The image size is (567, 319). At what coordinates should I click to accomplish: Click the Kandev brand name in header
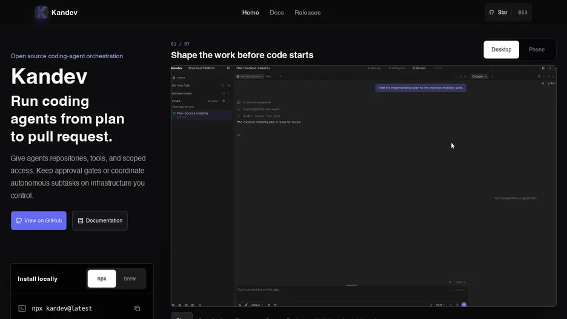[x=64, y=12]
